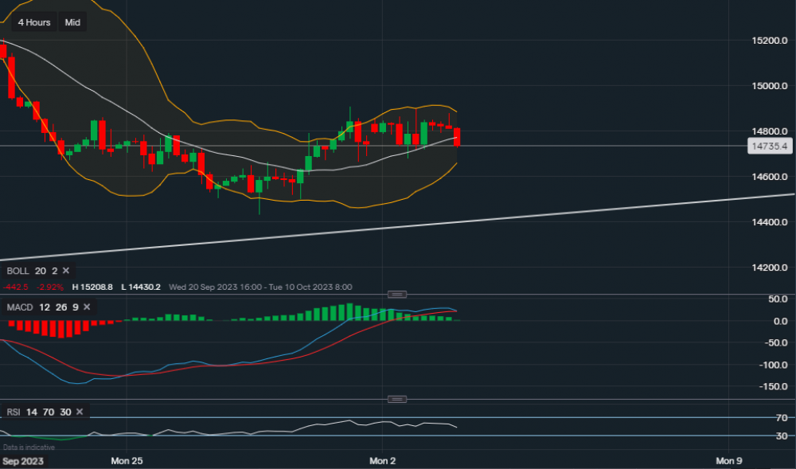Remove the MACD indicator with its X icon

coord(86,307)
